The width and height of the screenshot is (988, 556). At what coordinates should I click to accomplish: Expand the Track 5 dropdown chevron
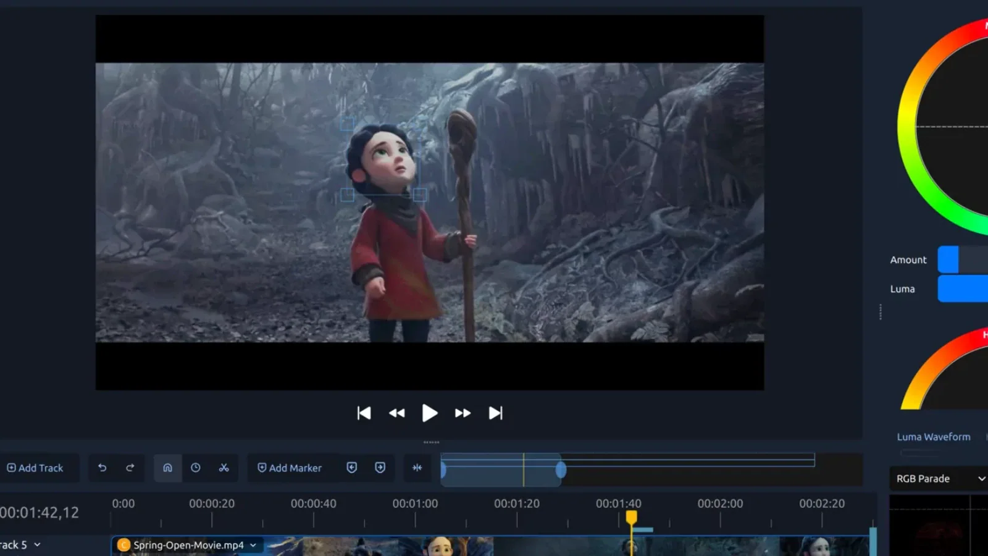pyautogui.click(x=37, y=545)
